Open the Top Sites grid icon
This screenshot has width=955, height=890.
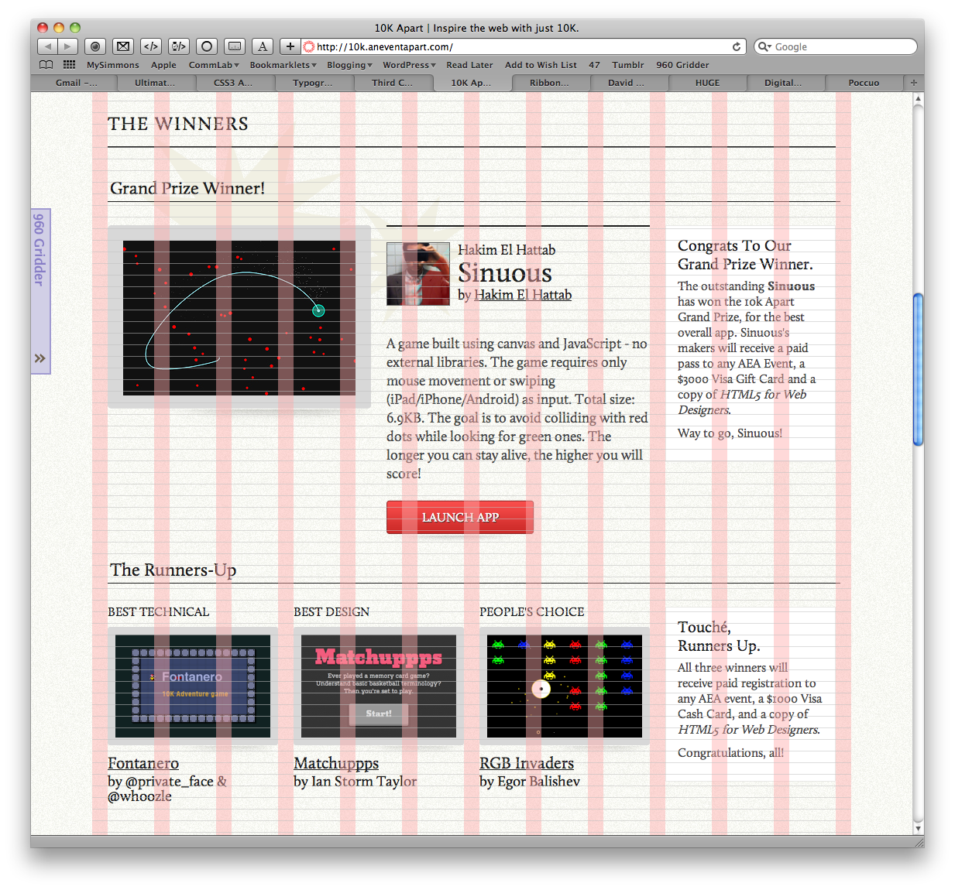tap(69, 65)
